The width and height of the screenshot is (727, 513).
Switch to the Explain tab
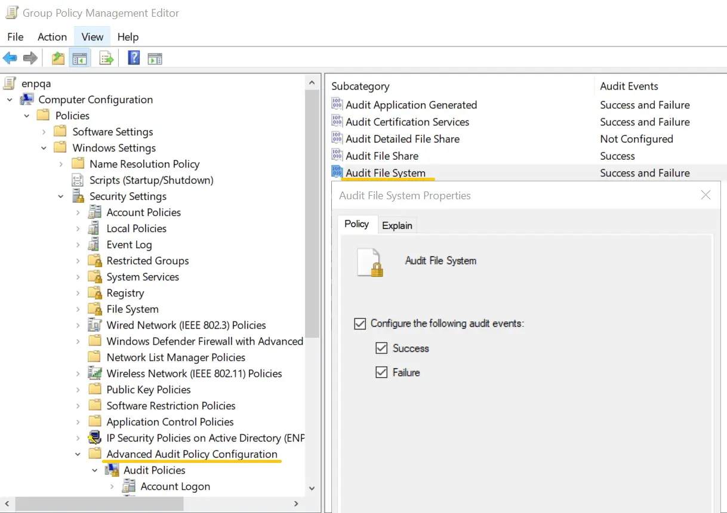coord(397,225)
